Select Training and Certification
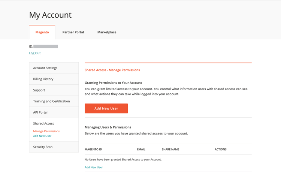Viewport: 281px width, 172px height. (51, 101)
